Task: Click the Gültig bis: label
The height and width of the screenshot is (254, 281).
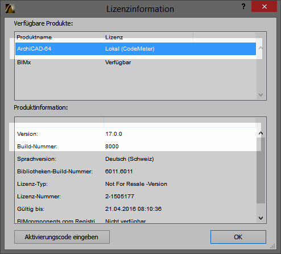Action: [31, 209]
